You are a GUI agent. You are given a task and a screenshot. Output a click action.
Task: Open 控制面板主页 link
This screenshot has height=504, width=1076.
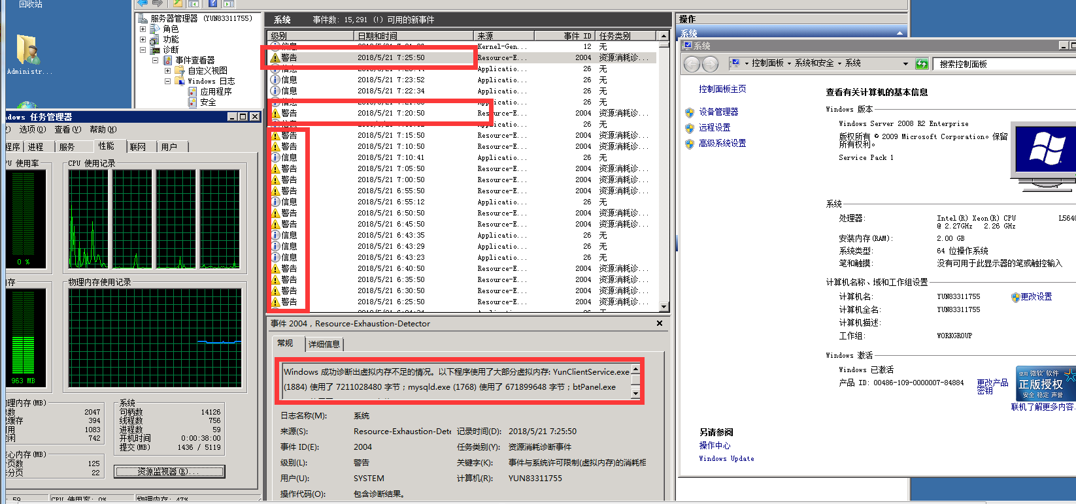point(722,89)
